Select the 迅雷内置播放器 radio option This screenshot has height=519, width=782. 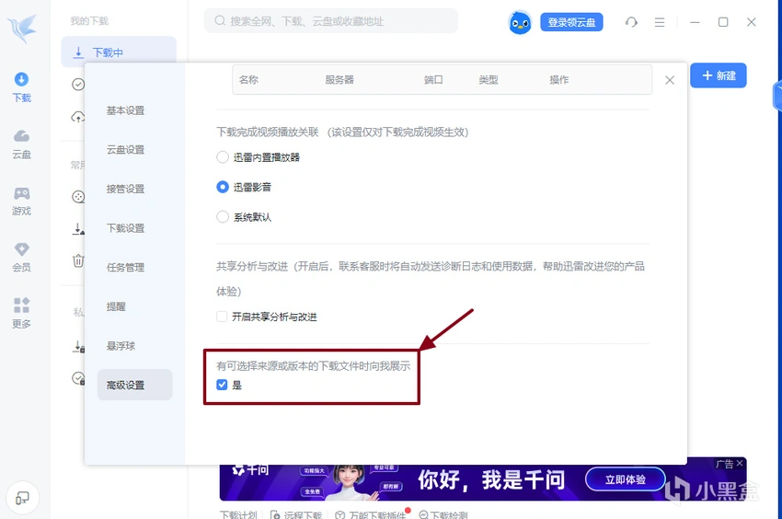[223, 157]
